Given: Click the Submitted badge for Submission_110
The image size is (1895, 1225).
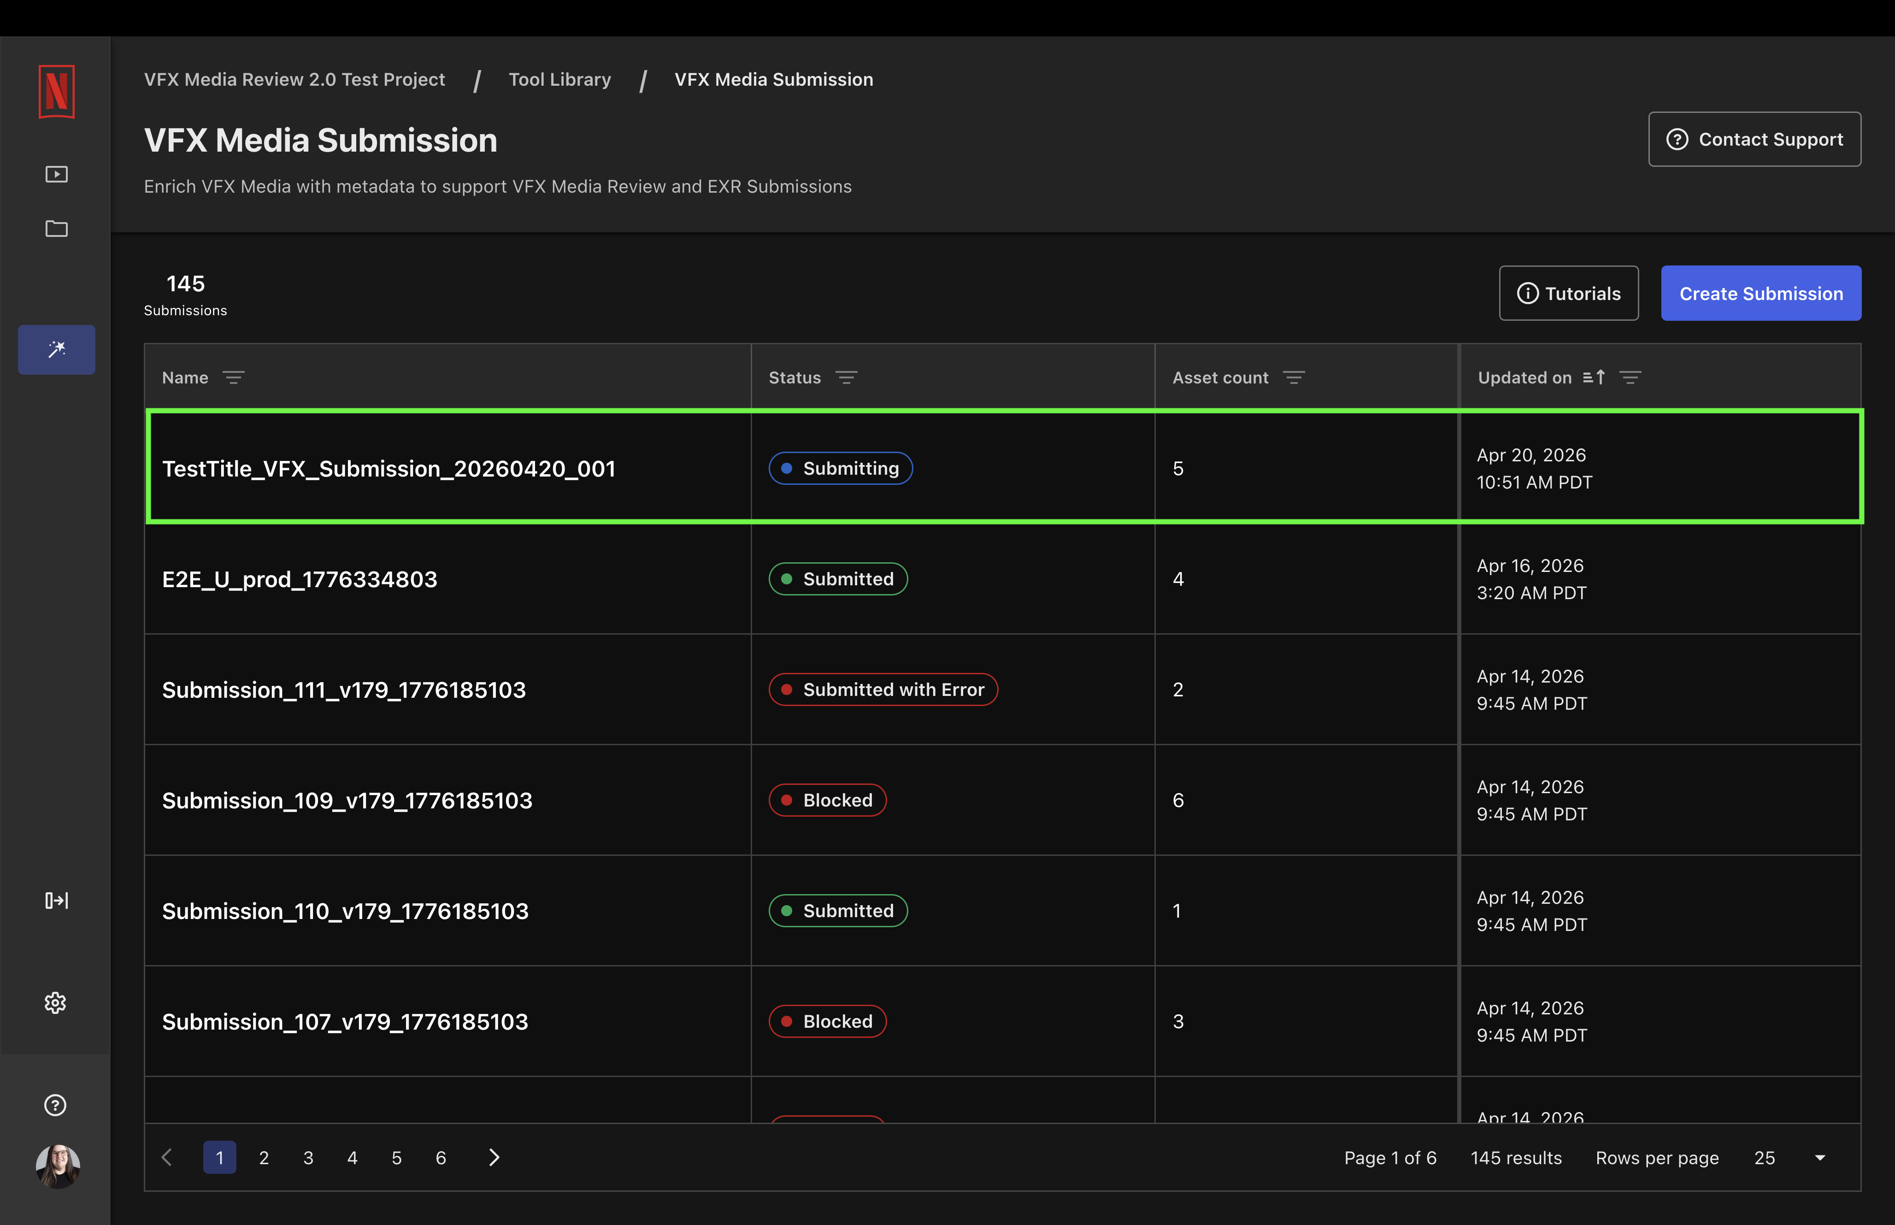Looking at the screenshot, I should [838, 911].
